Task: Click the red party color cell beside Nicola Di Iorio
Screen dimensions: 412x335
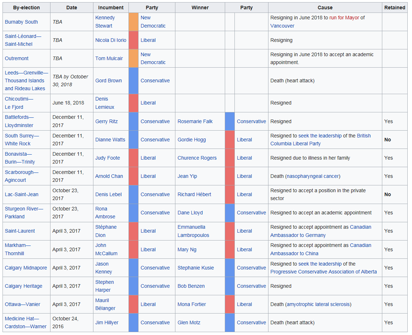Action: 133,40
